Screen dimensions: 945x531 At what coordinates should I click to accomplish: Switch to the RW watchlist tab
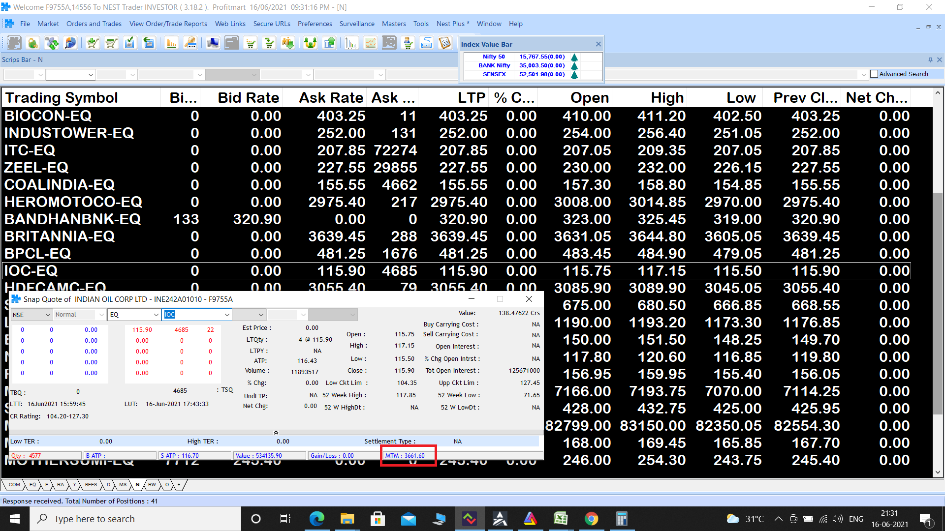point(152,485)
